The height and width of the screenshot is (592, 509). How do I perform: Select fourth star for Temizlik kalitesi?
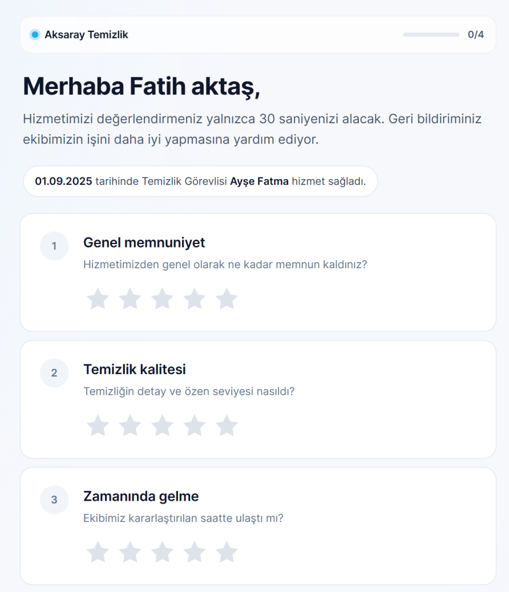pos(195,425)
